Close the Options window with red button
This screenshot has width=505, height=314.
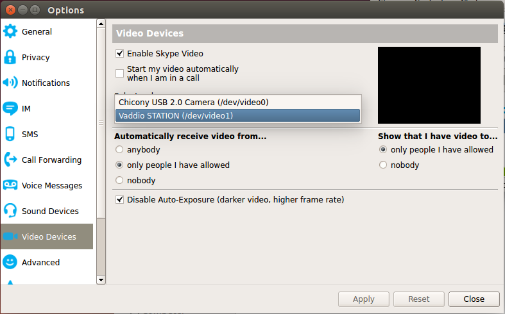pos(10,10)
